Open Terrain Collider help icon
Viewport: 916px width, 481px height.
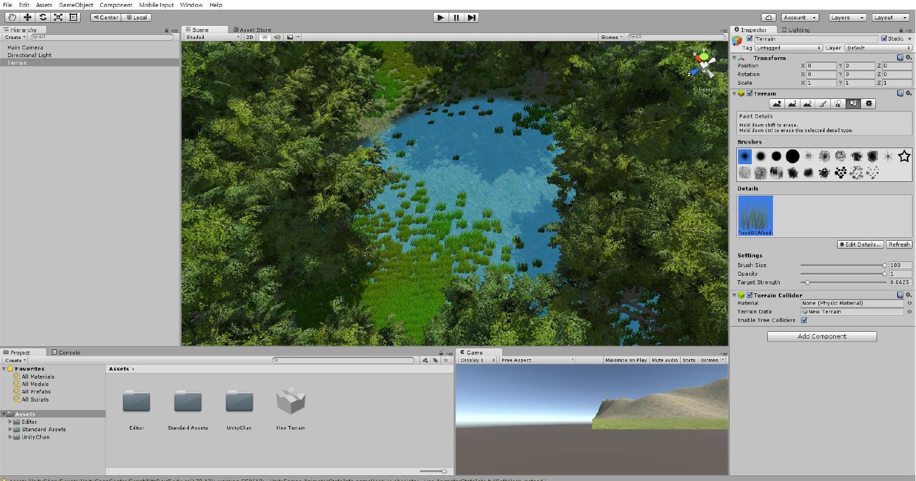click(900, 295)
